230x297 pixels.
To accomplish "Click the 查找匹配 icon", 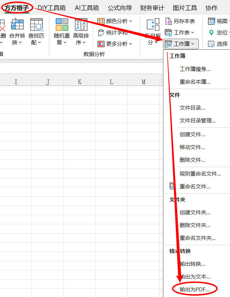I will (x=36, y=25).
